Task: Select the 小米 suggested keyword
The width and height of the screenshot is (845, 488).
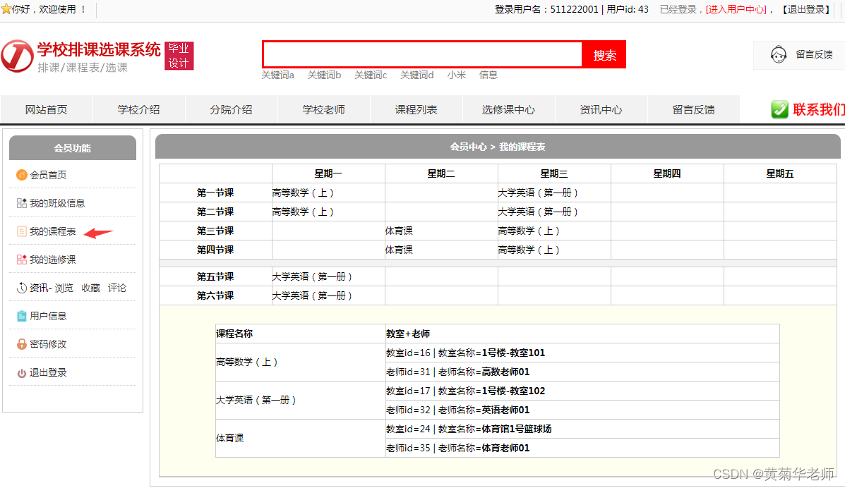Action: pyautogui.click(x=456, y=75)
